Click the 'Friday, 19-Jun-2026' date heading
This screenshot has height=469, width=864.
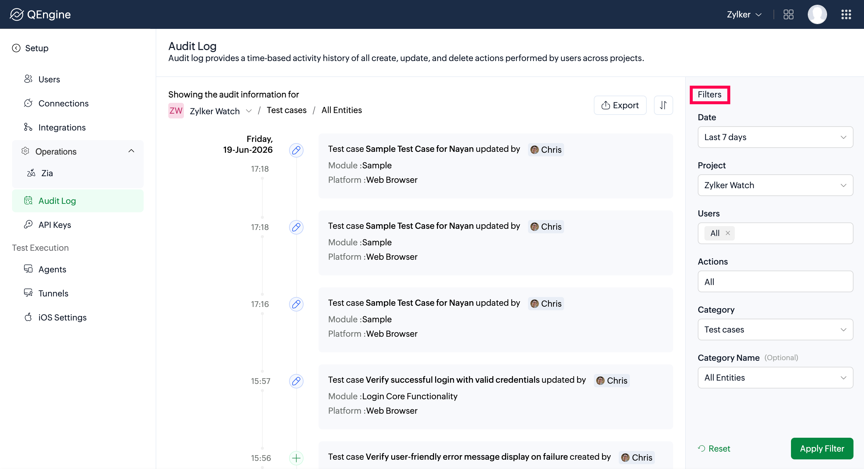(x=248, y=144)
